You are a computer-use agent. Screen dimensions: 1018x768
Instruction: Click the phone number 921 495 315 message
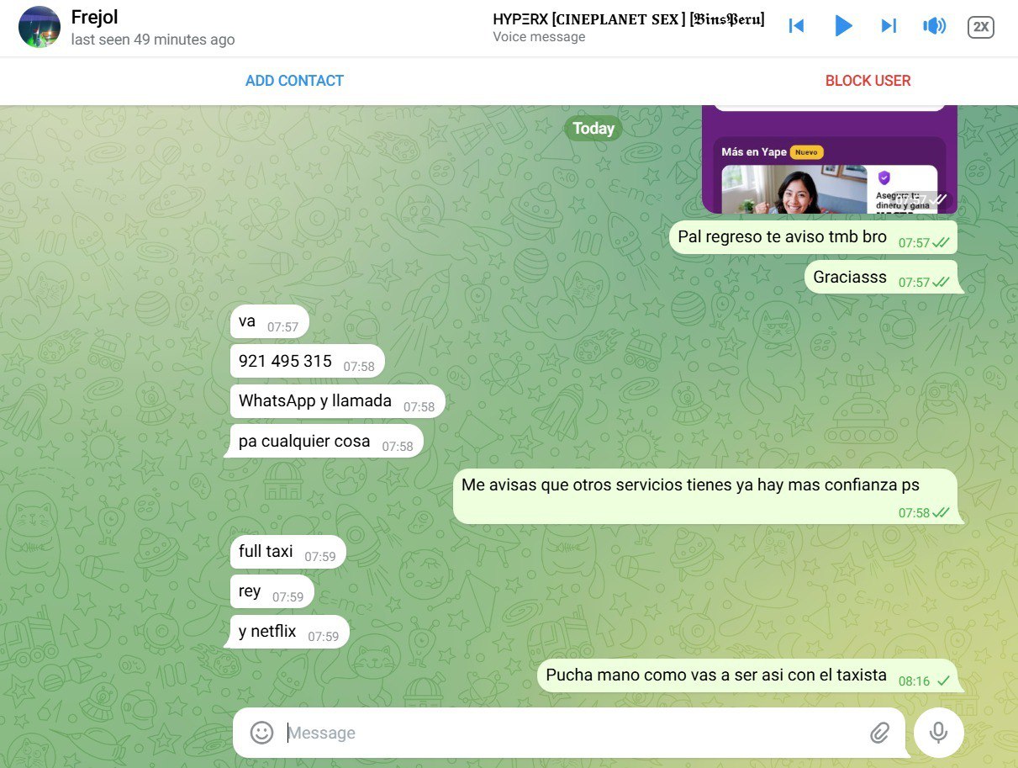tap(286, 361)
